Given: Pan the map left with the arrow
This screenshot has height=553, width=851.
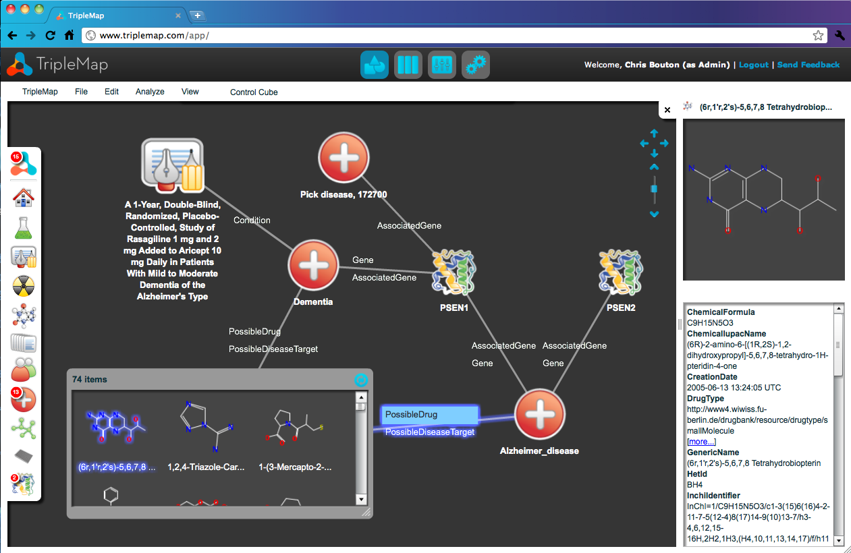Looking at the screenshot, I should click(644, 143).
